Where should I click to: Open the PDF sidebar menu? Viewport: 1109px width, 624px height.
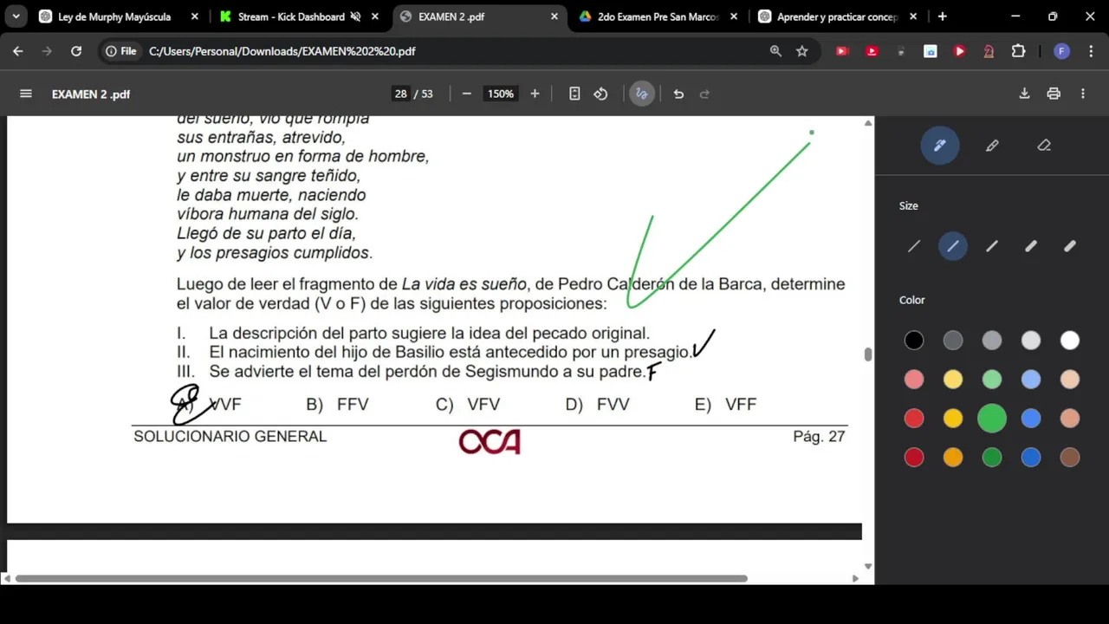pos(26,94)
